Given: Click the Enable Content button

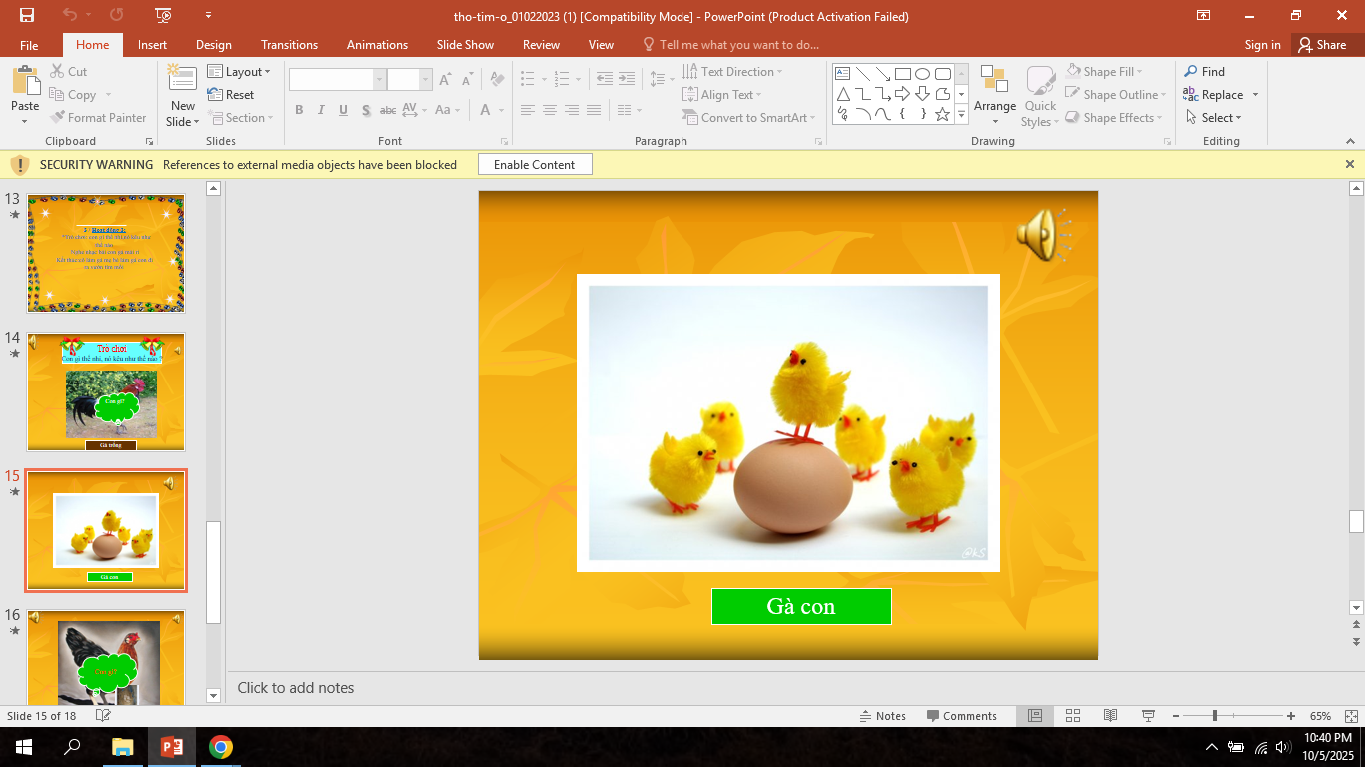Looking at the screenshot, I should coord(534,165).
